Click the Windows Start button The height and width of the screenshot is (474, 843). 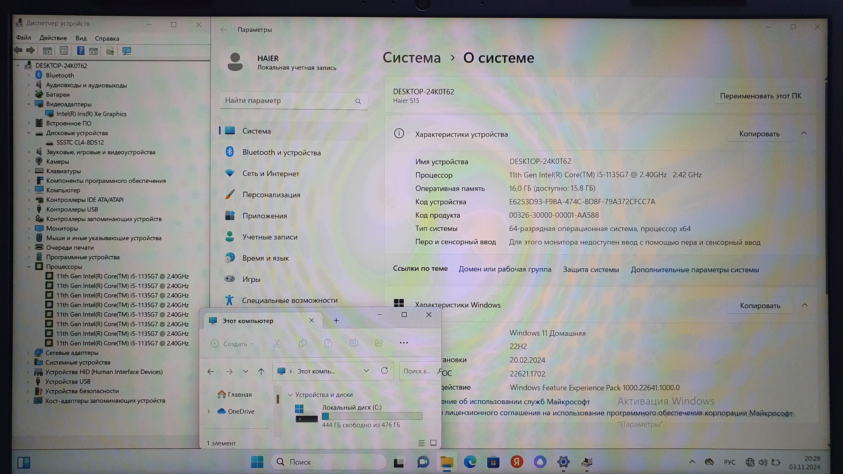(x=257, y=462)
